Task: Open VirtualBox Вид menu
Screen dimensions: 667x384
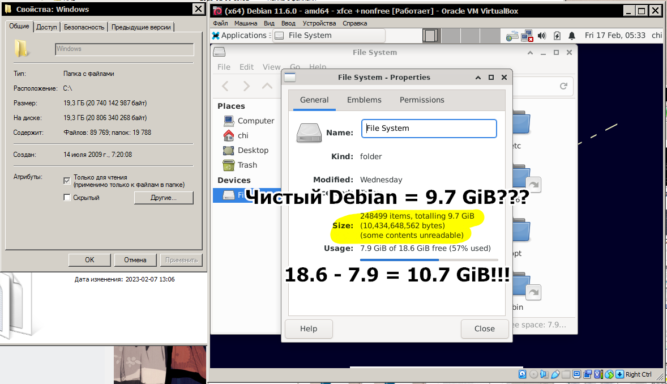Action: (269, 23)
